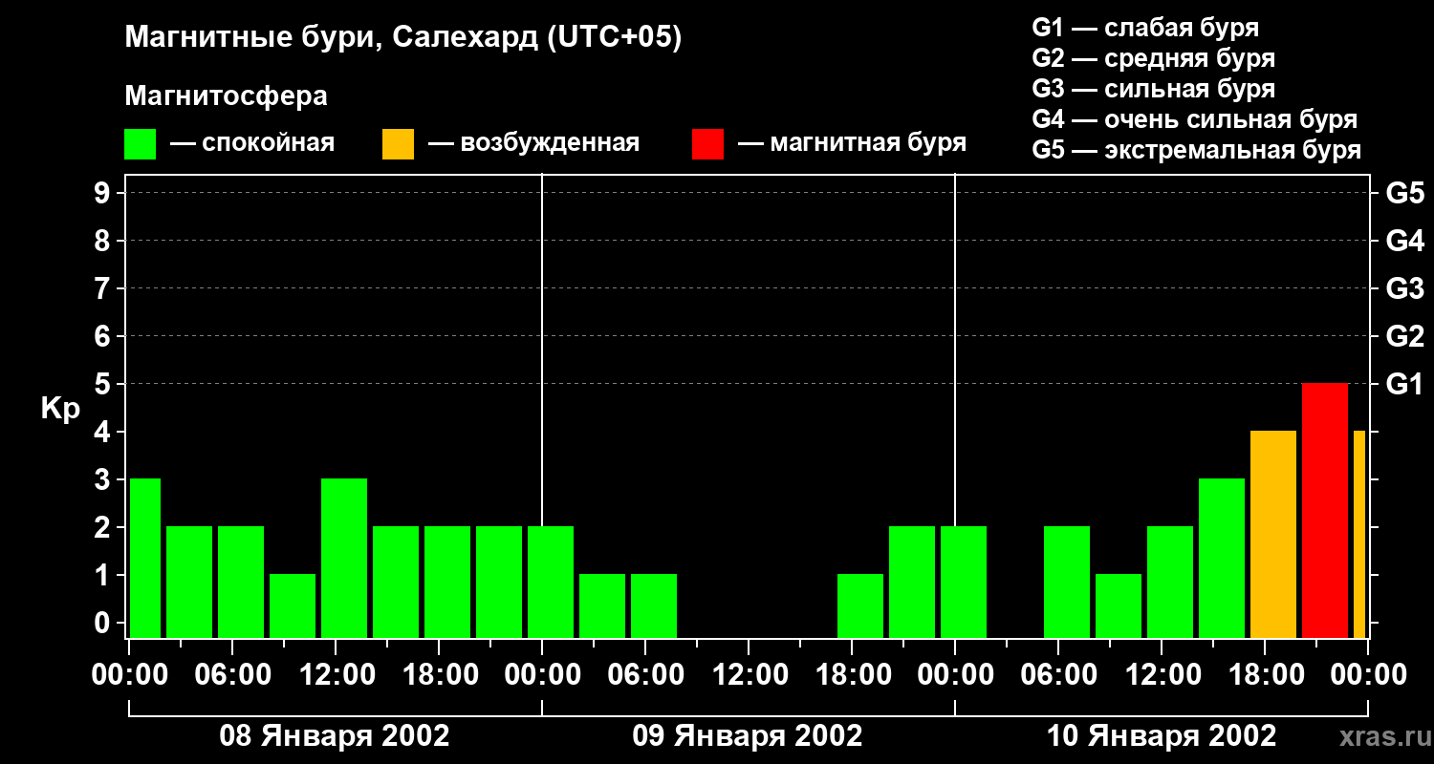Click the Kp 1 bar near 18:00, 09 Января
The height and width of the screenshot is (764, 1434).
click(x=860, y=606)
